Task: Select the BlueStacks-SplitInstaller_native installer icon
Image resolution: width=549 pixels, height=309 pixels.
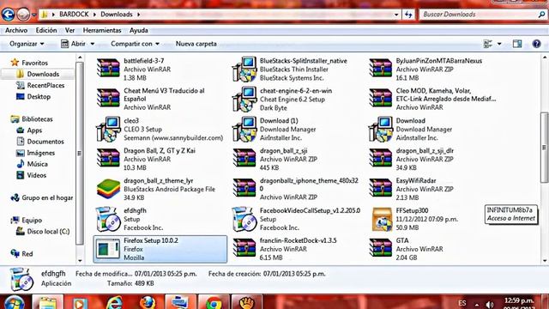Action: point(244,69)
